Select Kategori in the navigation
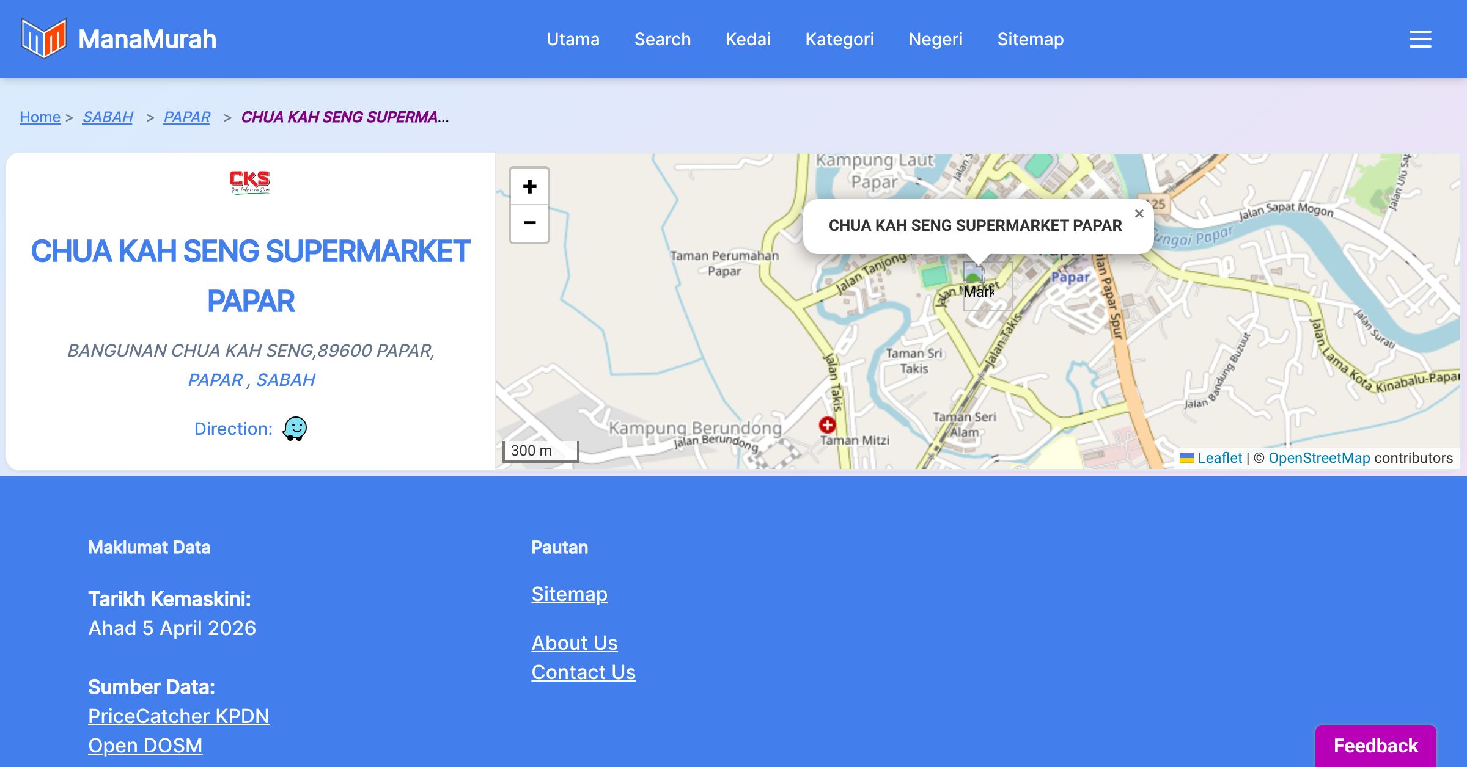The width and height of the screenshot is (1467, 767). tap(839, 39)
